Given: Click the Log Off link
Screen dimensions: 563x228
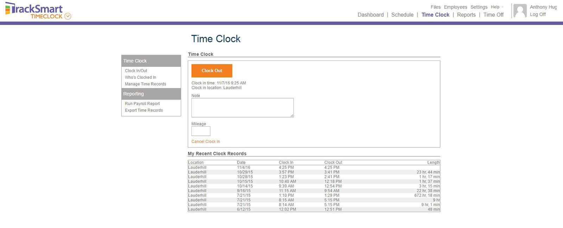Looking at the screenshot, I should pyautogui.click(x=538, y=14).
